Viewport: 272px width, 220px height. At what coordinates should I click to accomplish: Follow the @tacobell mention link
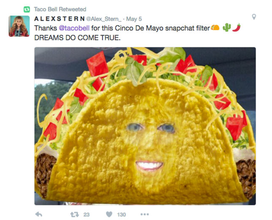click(74, 28)
